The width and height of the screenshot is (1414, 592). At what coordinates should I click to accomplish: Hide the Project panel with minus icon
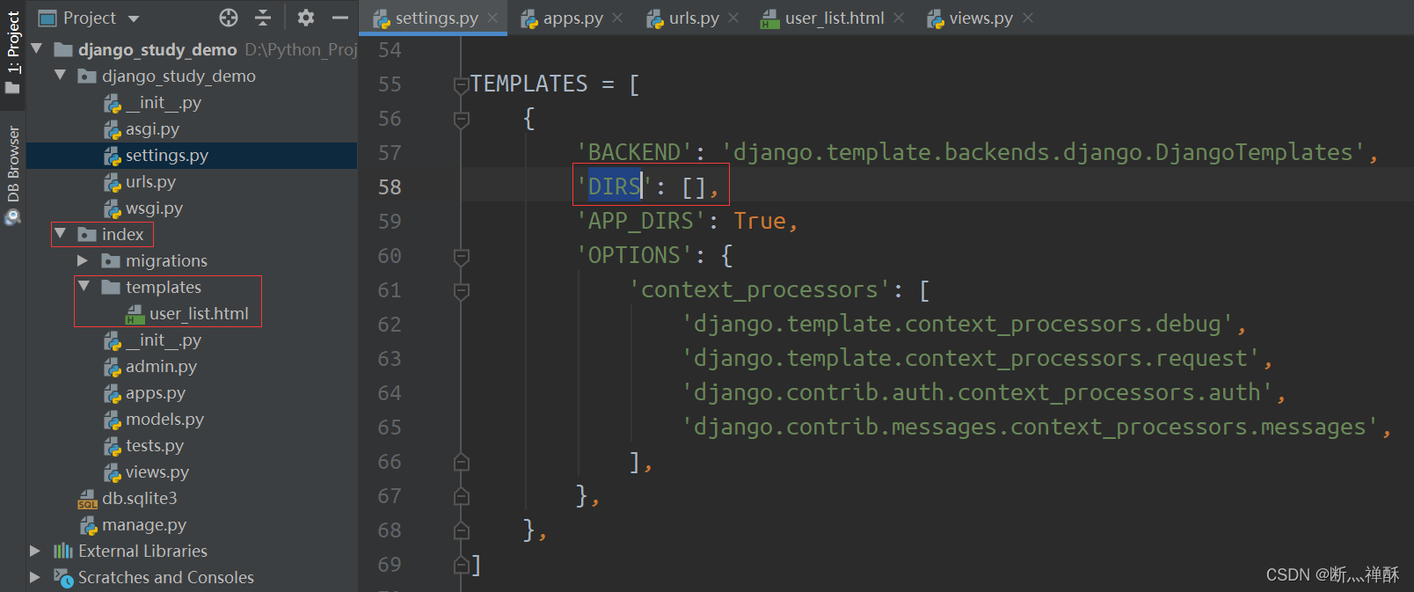(340, 18)
